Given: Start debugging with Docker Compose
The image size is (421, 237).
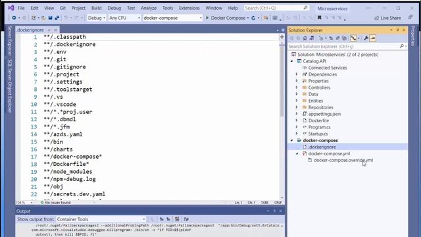Looking at the screenshot, I should coord(226,18).
